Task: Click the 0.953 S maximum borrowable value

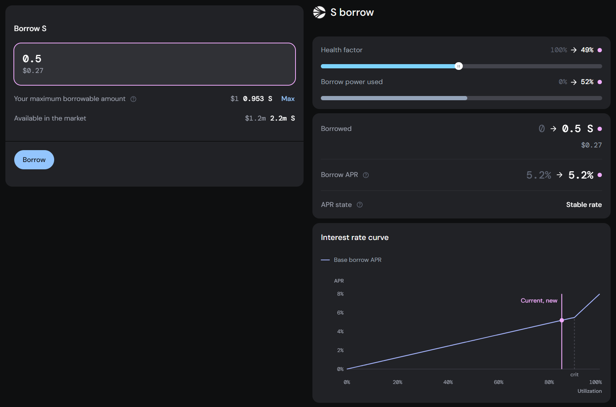Action: (257, 99)
